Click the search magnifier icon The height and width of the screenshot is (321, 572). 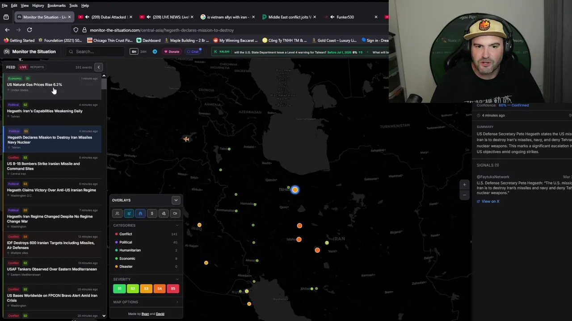tap(71, 52)
